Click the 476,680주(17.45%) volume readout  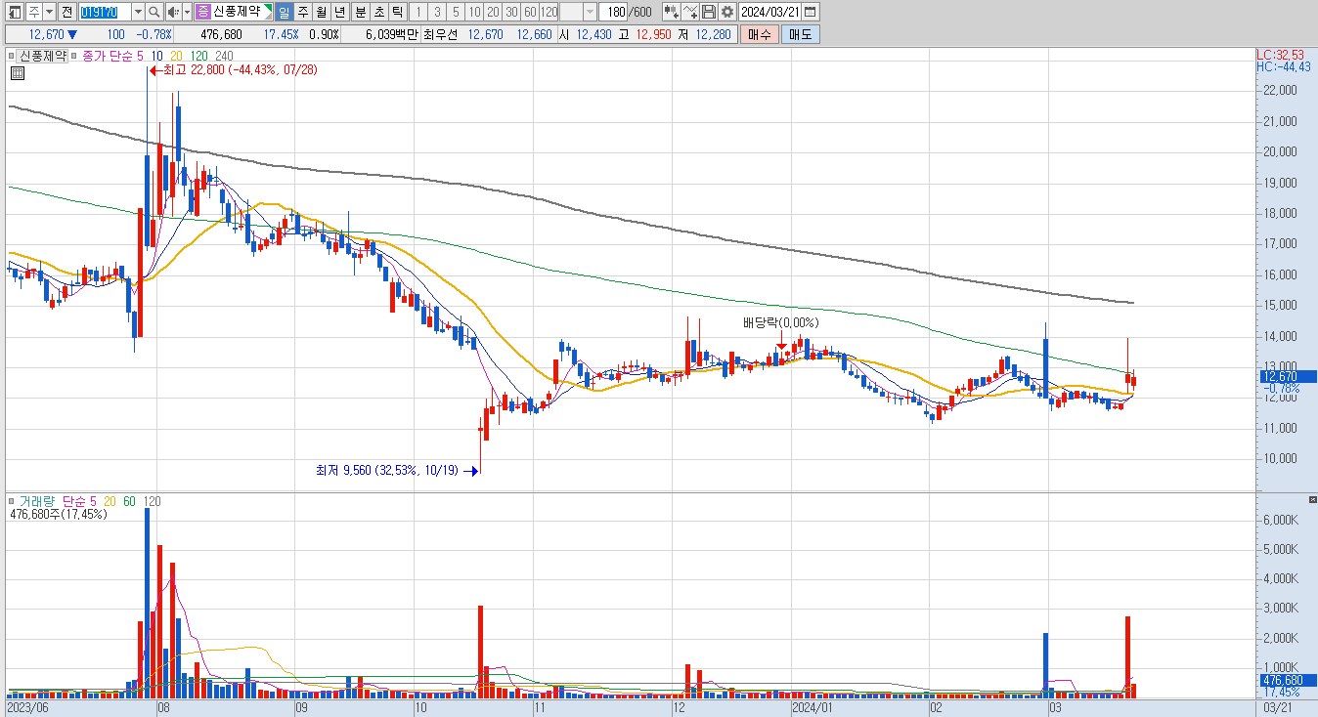(61, 514)
